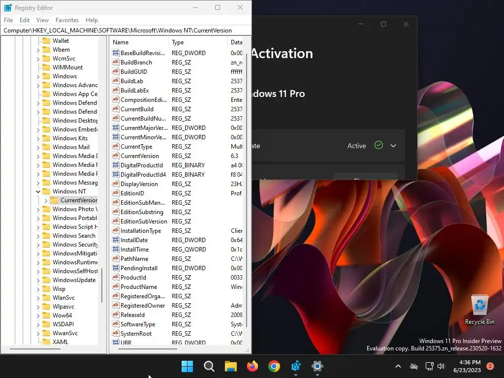Screen dimensions: 504x378
Task: Click the EditionID string value icon
Action: pos(115,193)
